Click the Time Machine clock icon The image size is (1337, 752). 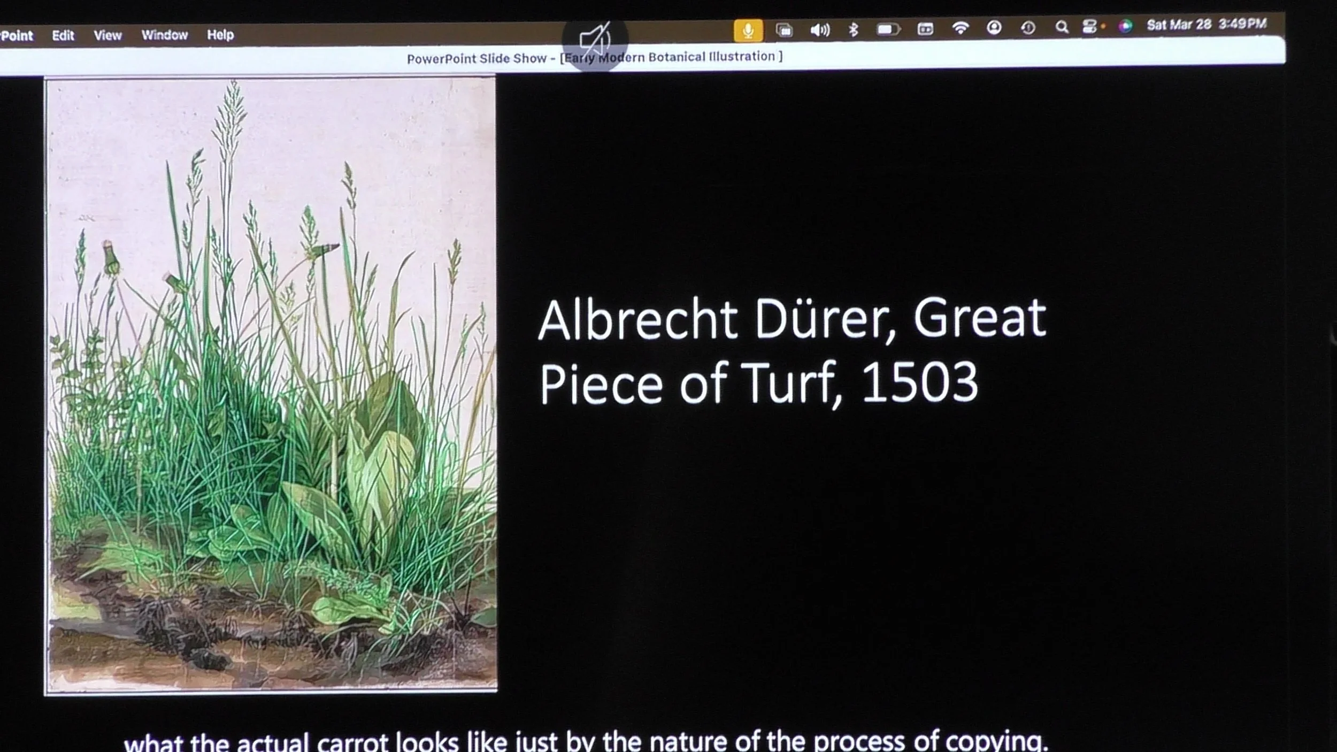click(x=1028, y=27)
